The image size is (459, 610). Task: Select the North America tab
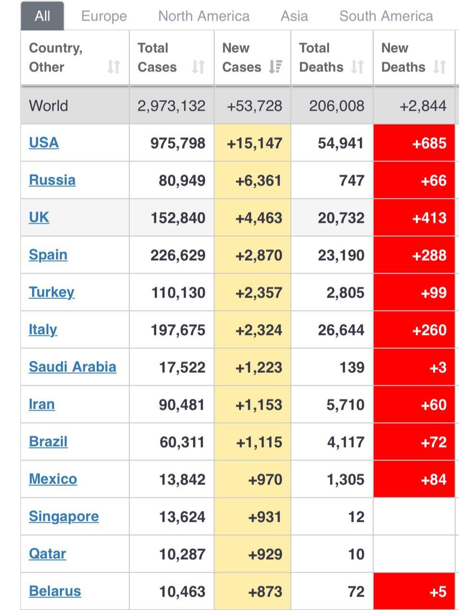point(204,16)
